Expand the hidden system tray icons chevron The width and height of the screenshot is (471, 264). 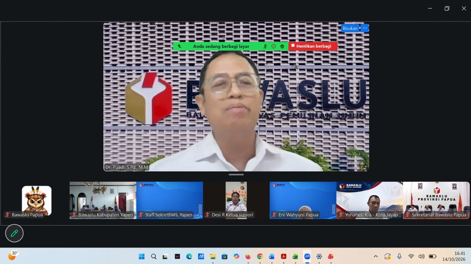376,256
